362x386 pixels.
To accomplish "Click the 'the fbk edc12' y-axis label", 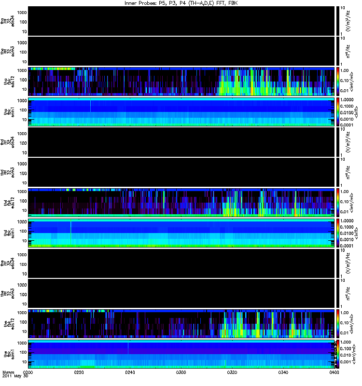I will point(9,324).
